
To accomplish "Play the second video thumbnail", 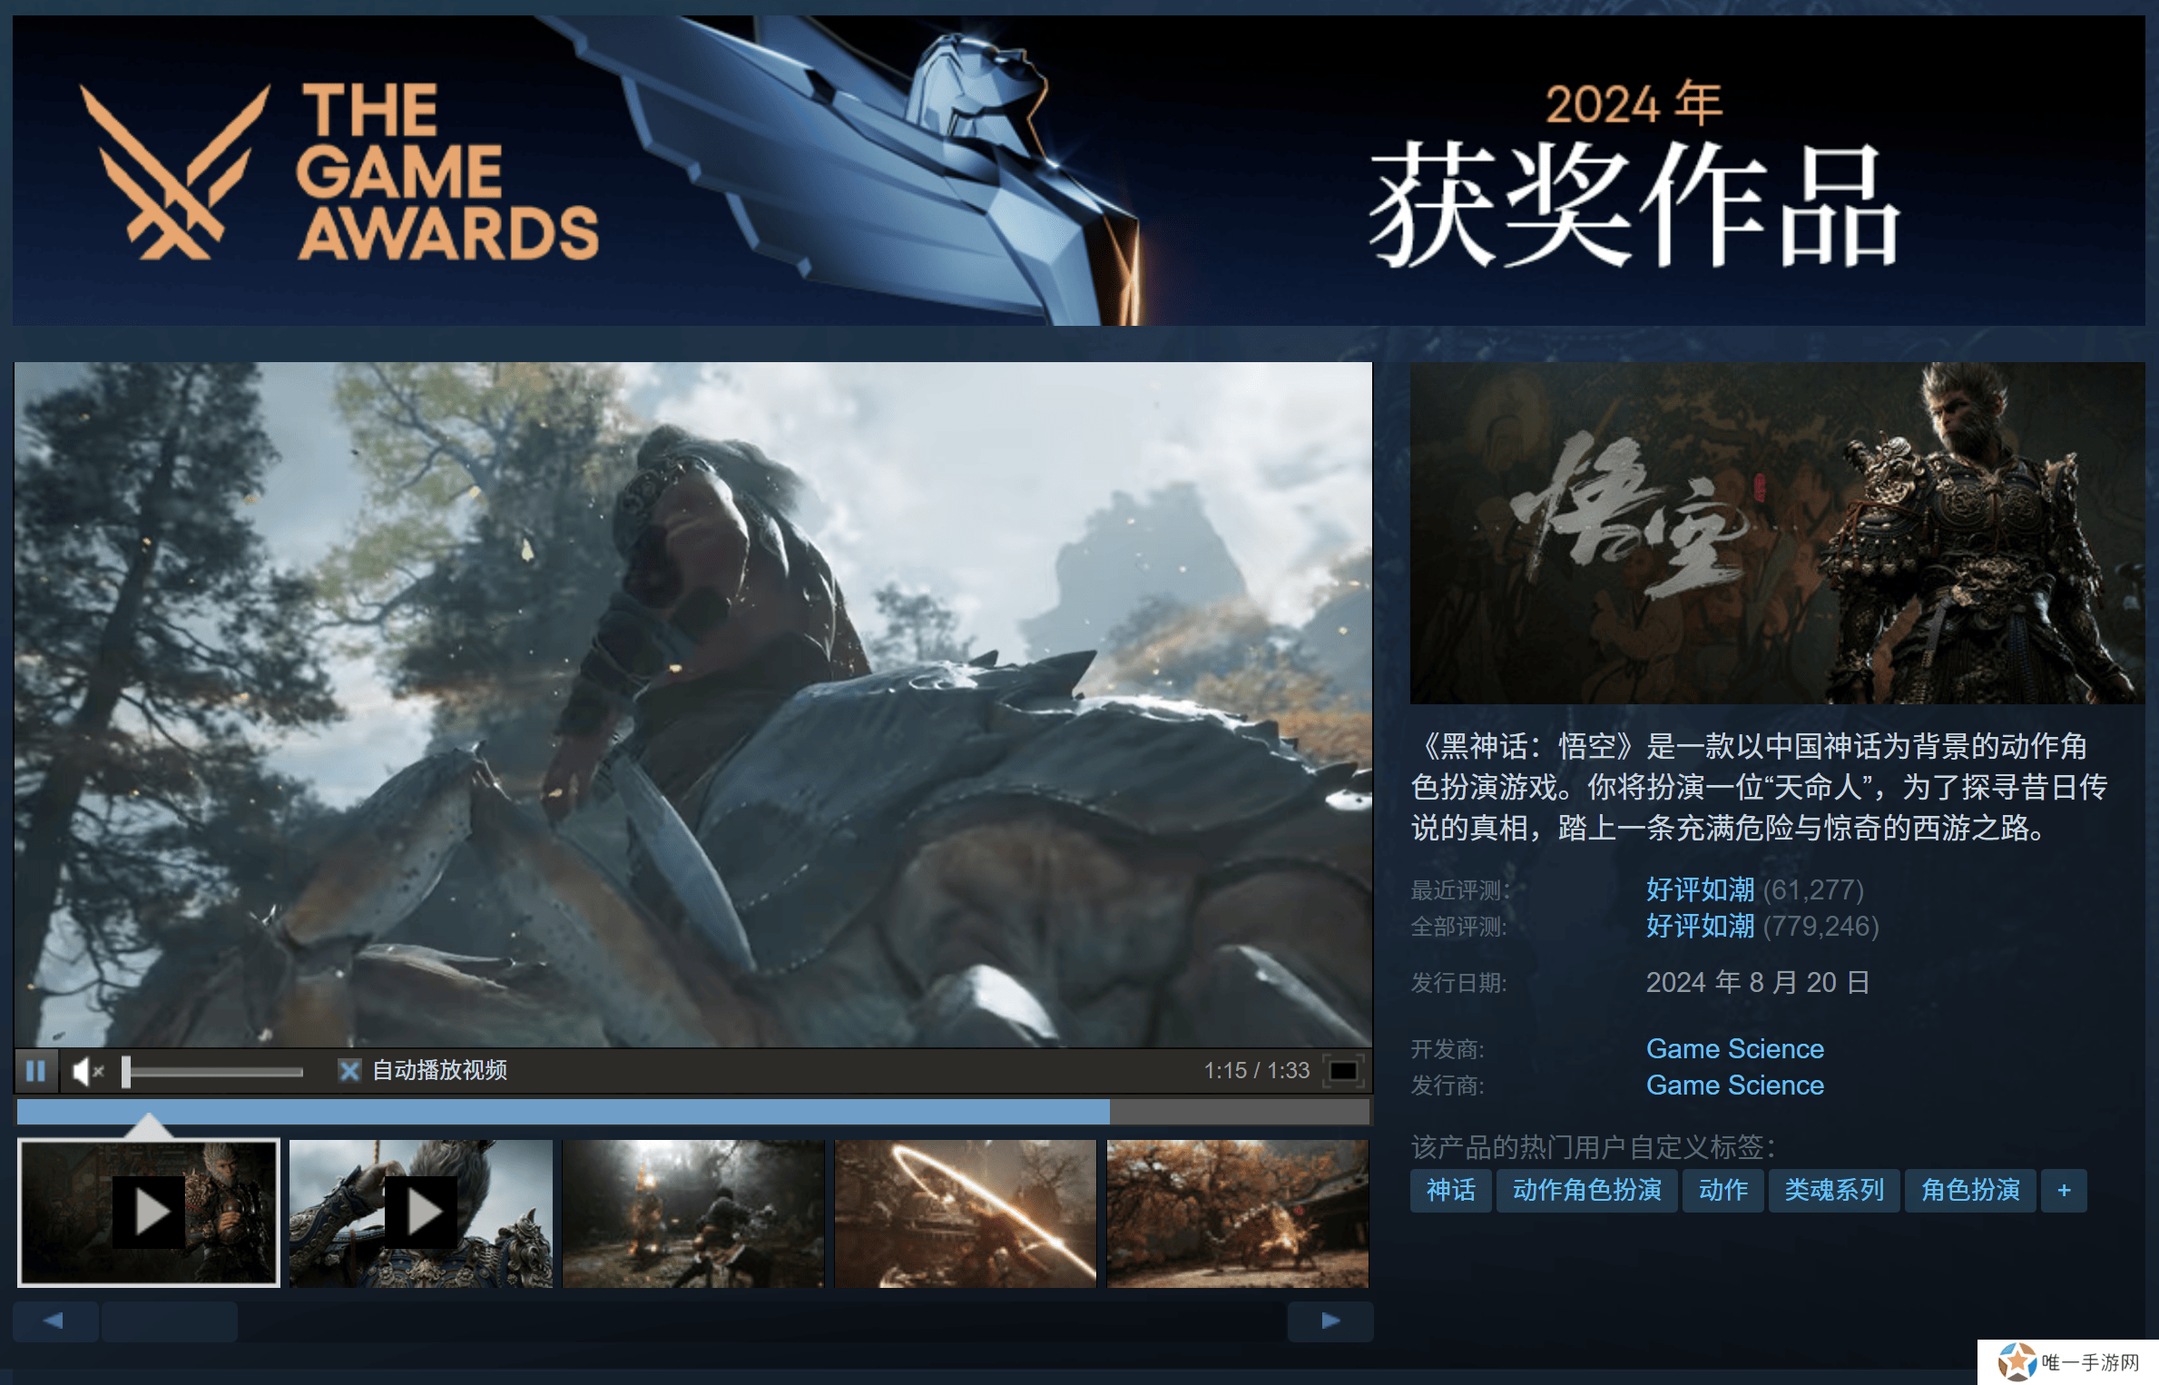I will pos(421,1213).
